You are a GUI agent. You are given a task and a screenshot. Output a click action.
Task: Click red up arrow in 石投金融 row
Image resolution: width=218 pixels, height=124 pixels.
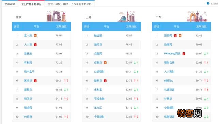coord(135,99)
